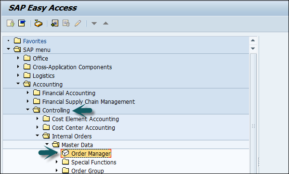Expand the Logistics tree node
289x174 pixels.
[x=18, y=75]
